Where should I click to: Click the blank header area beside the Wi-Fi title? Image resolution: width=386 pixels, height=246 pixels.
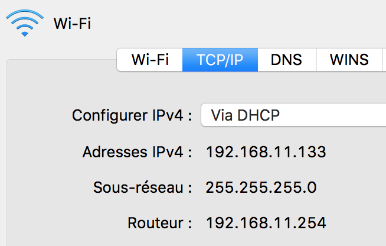221,24
